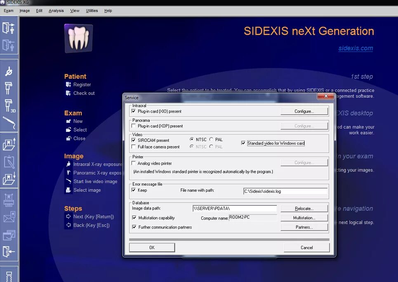Open the Image menu
The image size is (398, 282).
click(25, 11)
